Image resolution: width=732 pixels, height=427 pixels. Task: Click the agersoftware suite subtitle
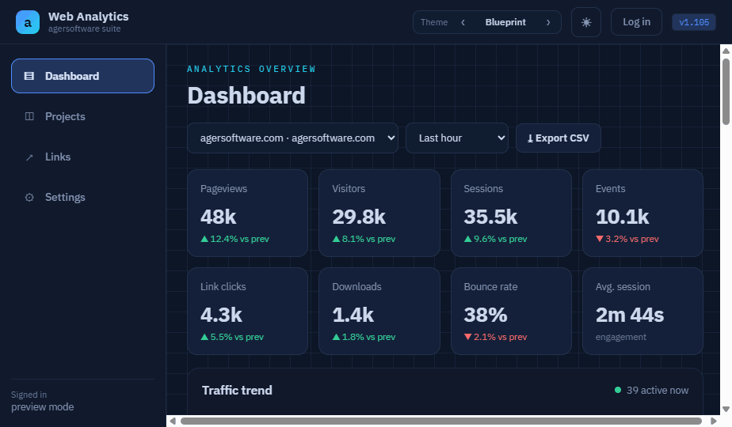click(84, 29)
